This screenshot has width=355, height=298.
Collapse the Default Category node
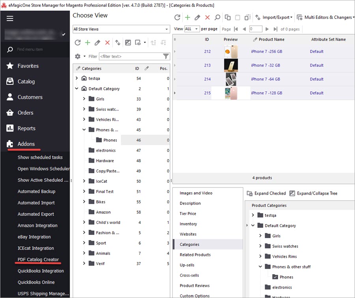pos(77,88)
